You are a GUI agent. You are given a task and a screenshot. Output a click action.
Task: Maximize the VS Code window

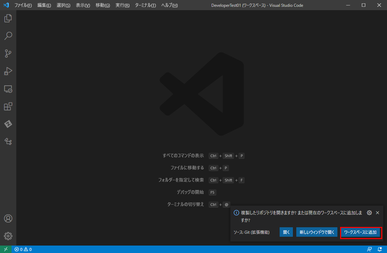pyautogui.click(x=364, y=5)
